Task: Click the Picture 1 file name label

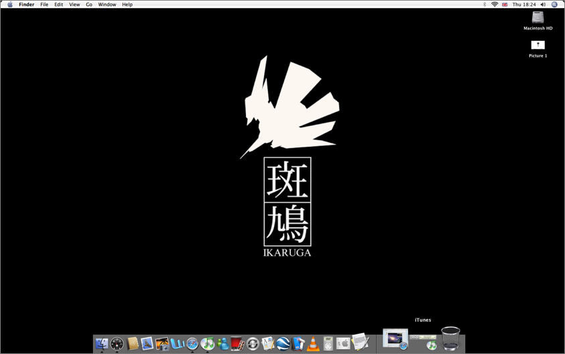Action: coord(538,56)
